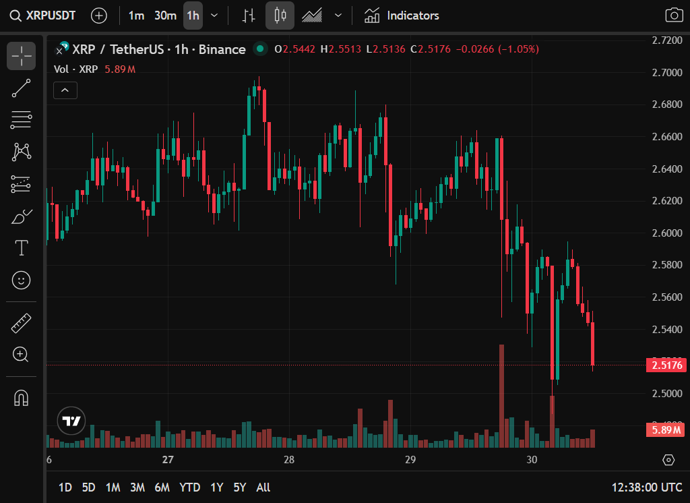The height and width of the screenshot is (503, 690).
Task: Click the YTD range button
Action: (x=189, y=487)
